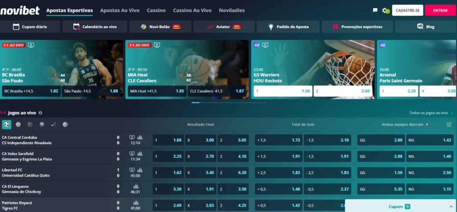Pick GS Warriors win at 1.56

[x=283, y=91]
